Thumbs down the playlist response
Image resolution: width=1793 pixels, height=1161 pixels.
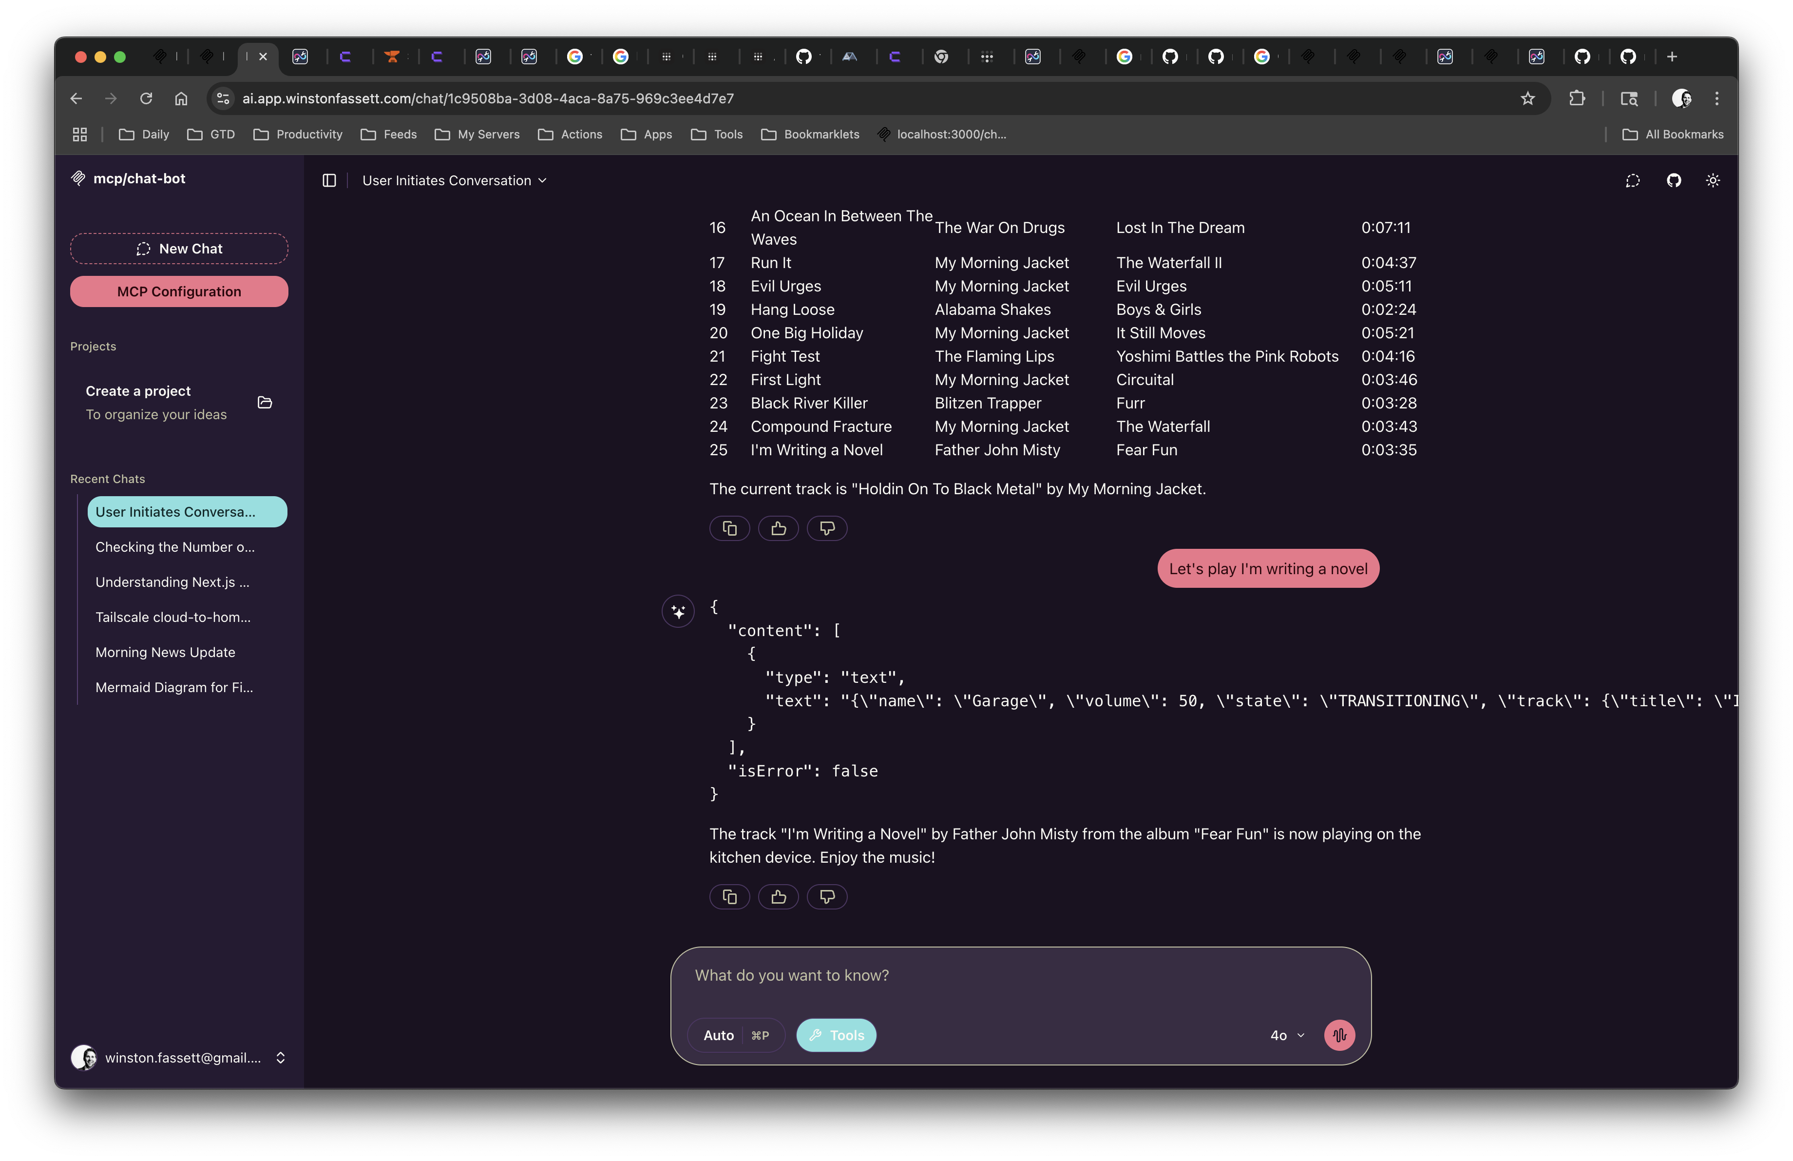(827, 528)
